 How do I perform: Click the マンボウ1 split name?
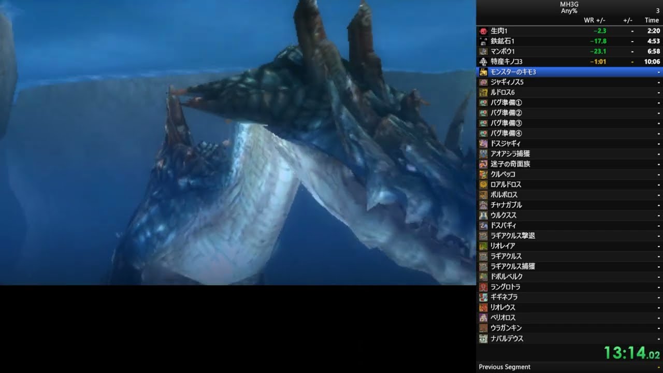coord(502,52)
